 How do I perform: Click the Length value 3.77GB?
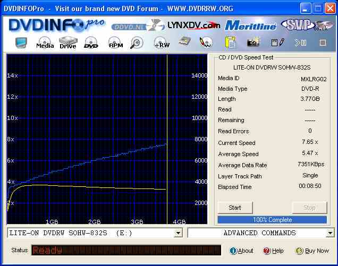point(310,99)
